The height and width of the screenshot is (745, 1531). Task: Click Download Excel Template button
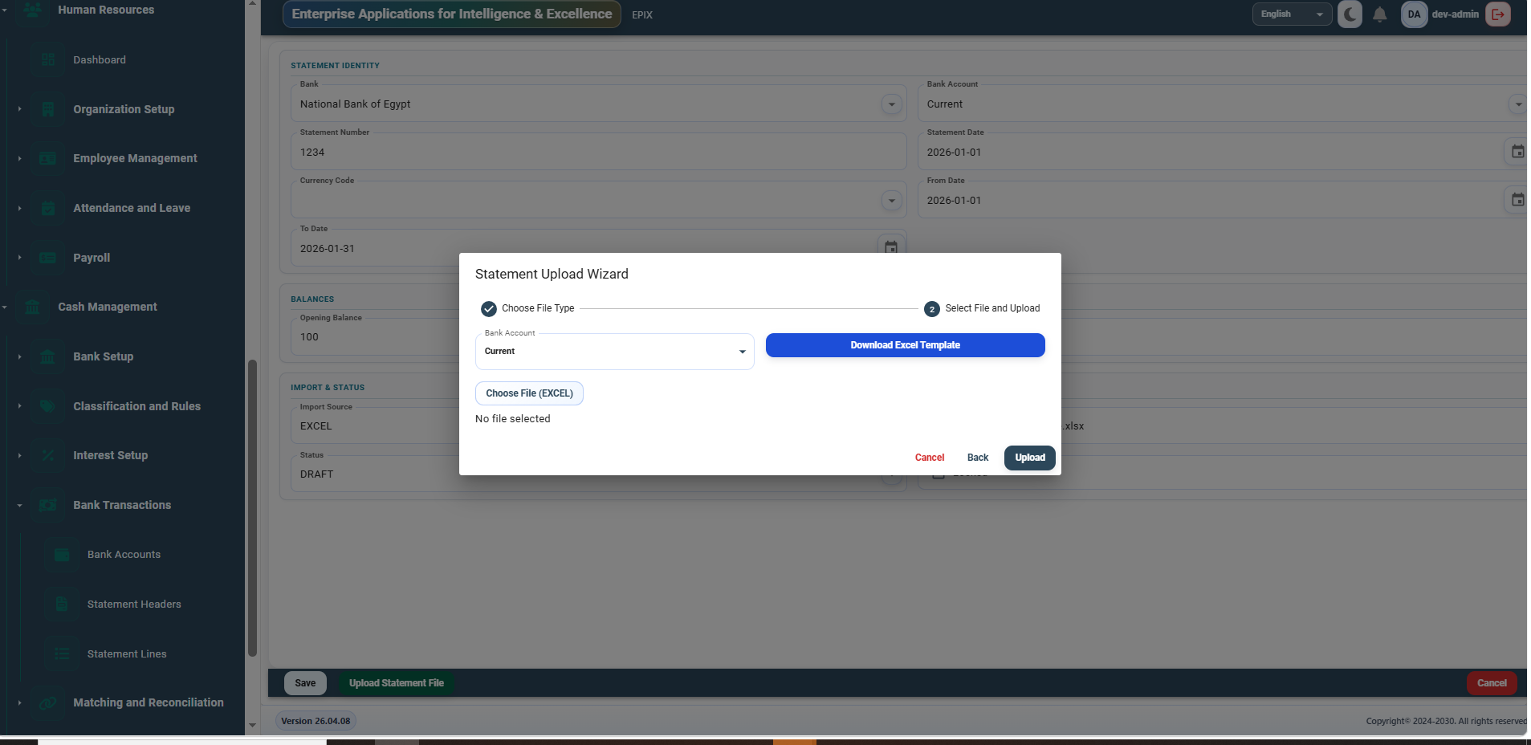click(905, 345)
